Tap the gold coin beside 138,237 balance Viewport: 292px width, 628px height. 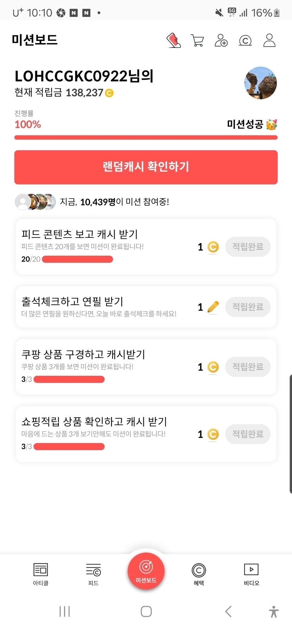point(109,93)
